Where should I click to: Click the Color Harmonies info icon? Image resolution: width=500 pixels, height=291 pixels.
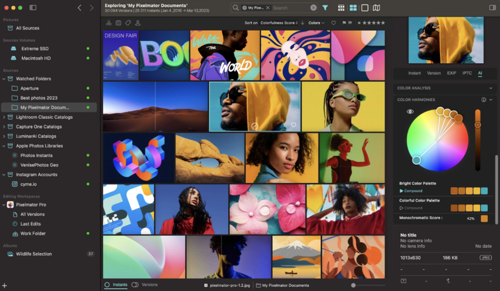pos(483,100)
